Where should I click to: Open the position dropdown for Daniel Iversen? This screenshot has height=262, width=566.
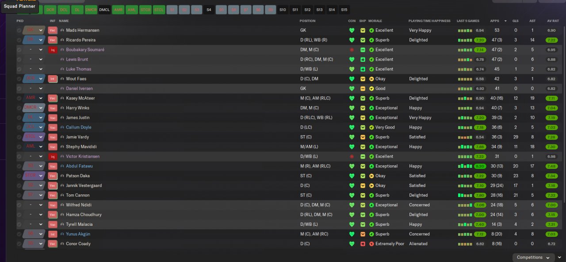tap(34, 89)
